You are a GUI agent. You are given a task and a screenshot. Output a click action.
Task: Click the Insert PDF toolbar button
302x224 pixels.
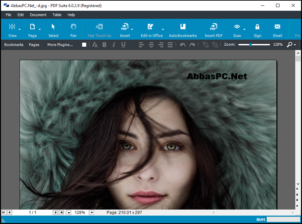coord(213,30)
